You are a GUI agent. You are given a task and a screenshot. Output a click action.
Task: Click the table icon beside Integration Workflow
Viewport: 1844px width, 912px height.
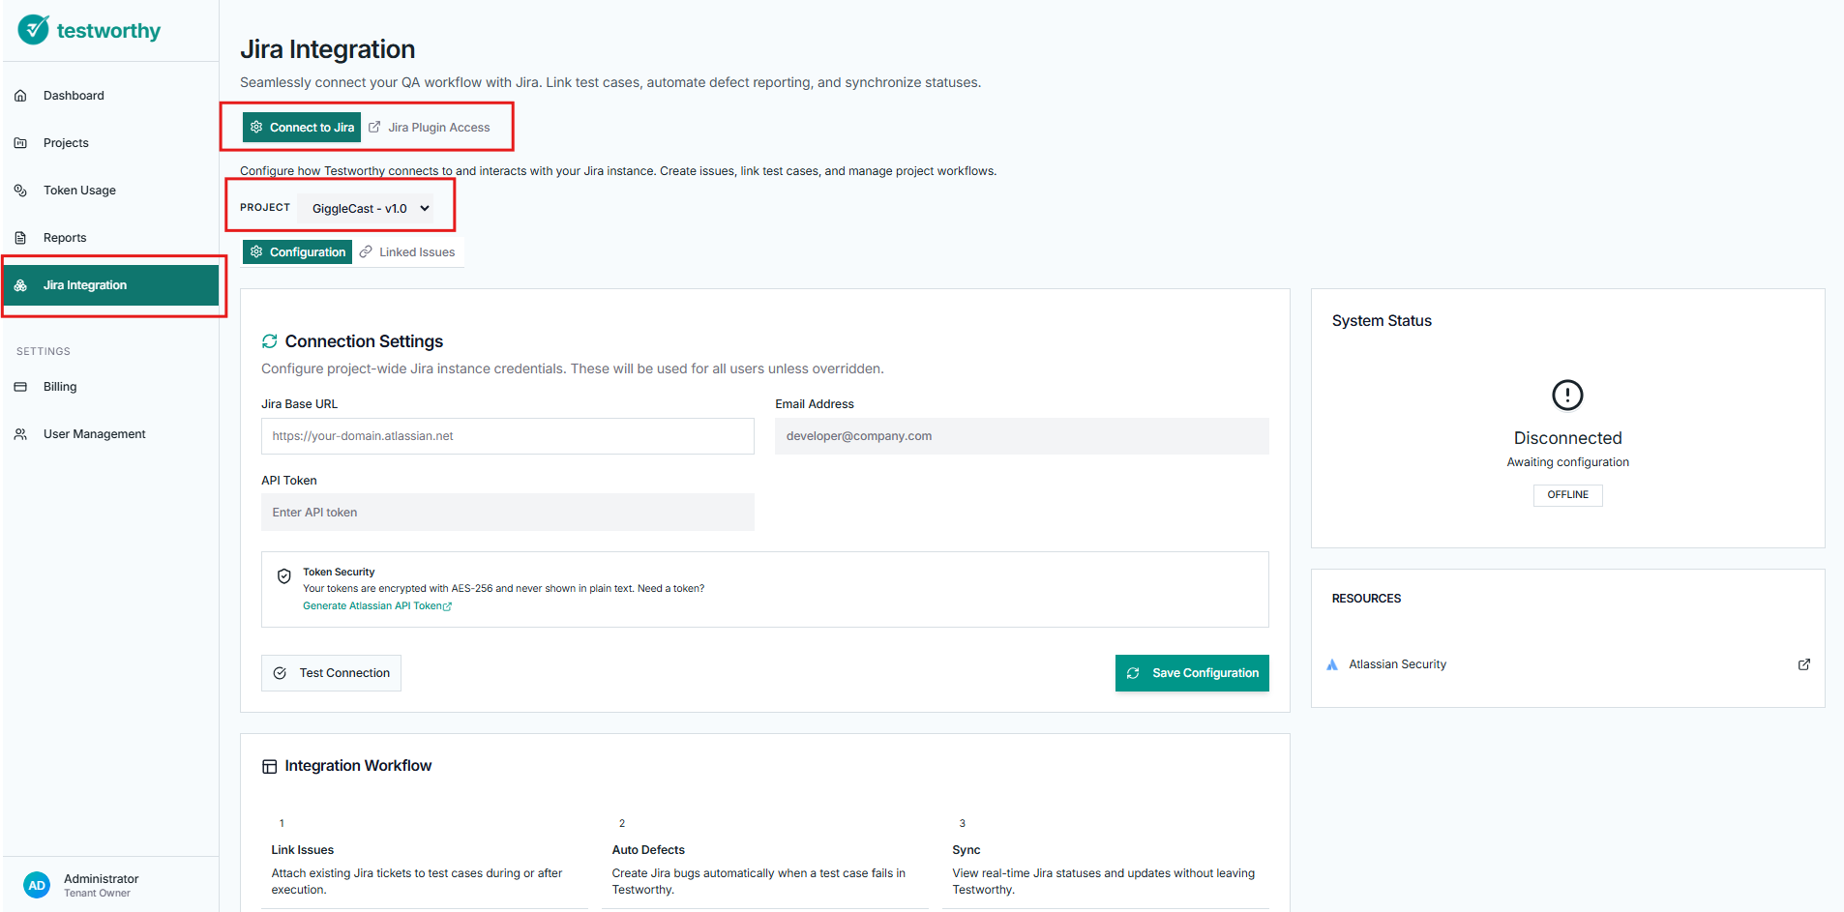point(270,766)
